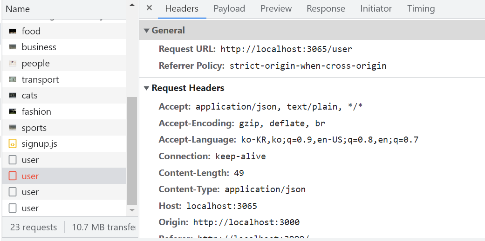Viewport: 485px width, 241px height.
Task: Open the Preview tab
Action: tap(276, 8)
